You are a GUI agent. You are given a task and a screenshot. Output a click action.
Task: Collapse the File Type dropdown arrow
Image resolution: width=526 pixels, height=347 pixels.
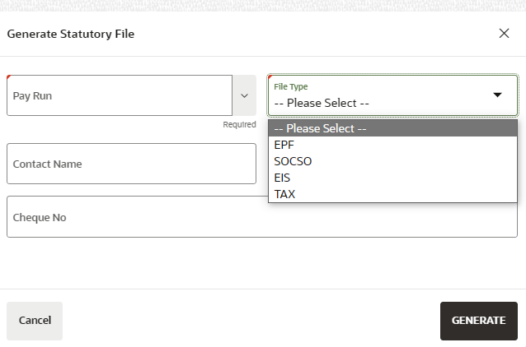point(497,95)
